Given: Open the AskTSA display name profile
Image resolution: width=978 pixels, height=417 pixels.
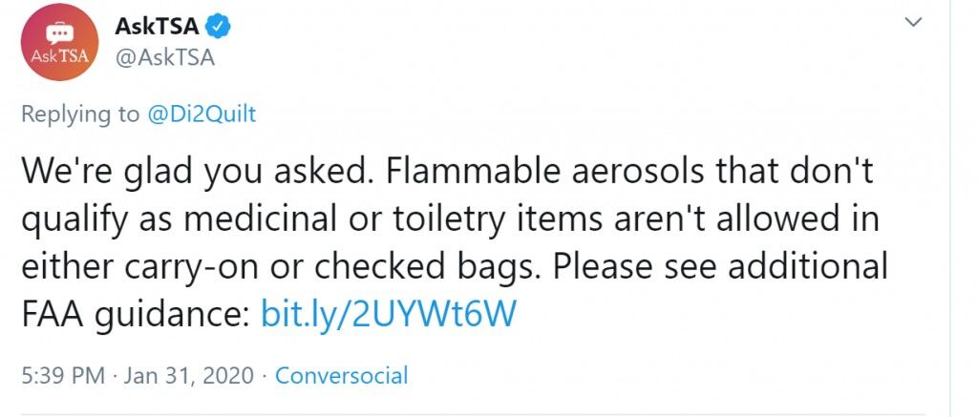Looking at the screenshot, I should point(158,26).
